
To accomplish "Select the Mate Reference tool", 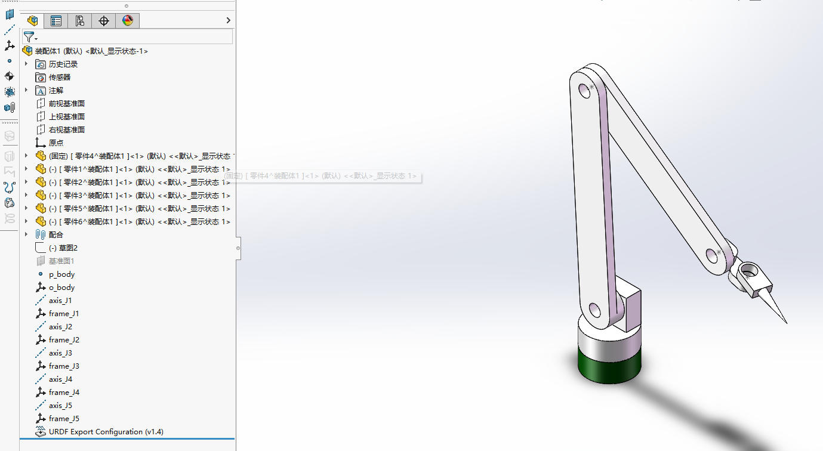I will [10, 107].
